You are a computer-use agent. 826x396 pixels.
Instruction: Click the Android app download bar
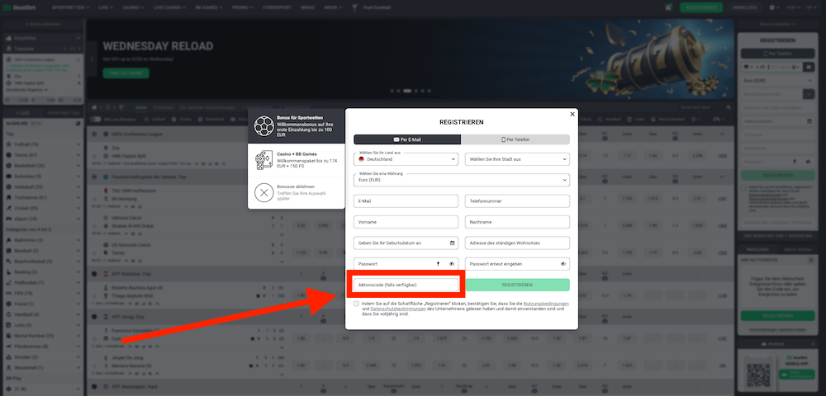point(778,344)
